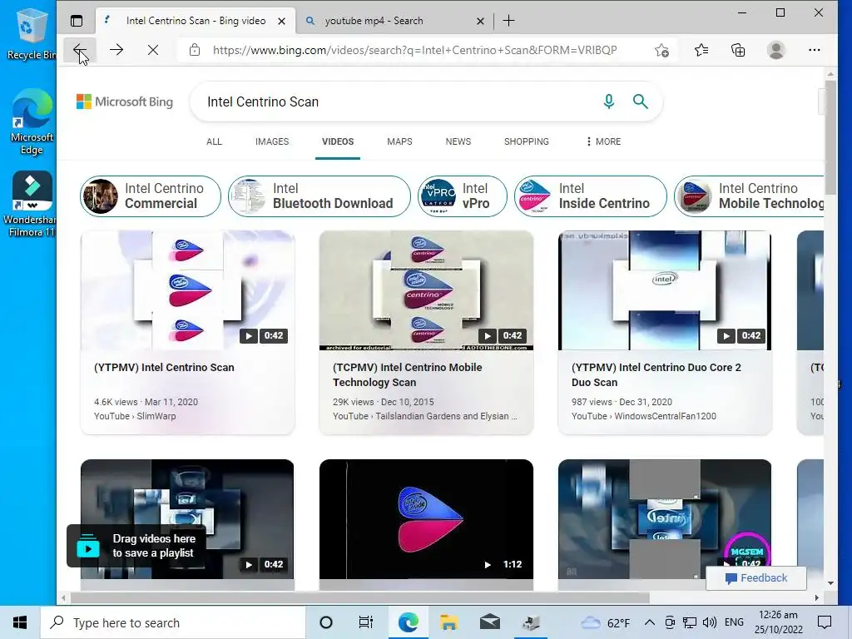852x639 pixels.
Task: Open the 1:12 Intel Inside logo video
Action: [426, 519]
